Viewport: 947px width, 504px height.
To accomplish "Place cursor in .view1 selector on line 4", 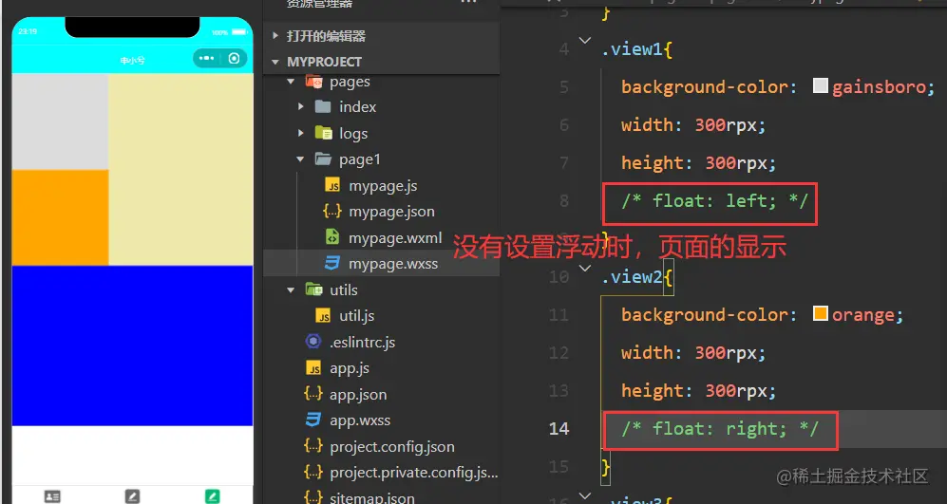I will pos(632,49).
